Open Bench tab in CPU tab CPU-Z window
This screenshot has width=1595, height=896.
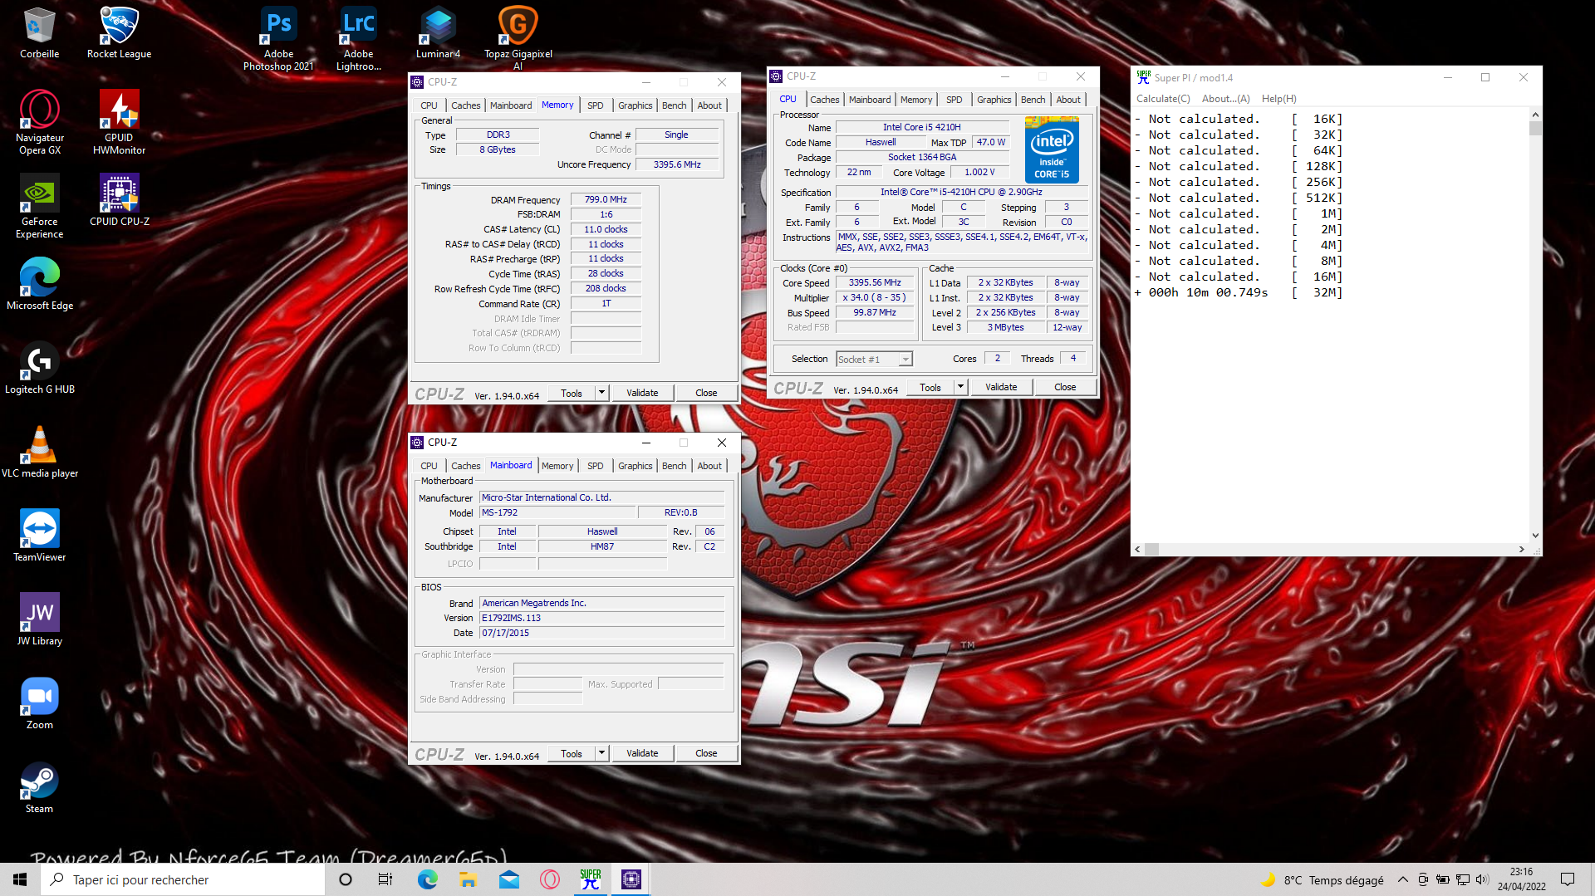tap(1033, 100)
